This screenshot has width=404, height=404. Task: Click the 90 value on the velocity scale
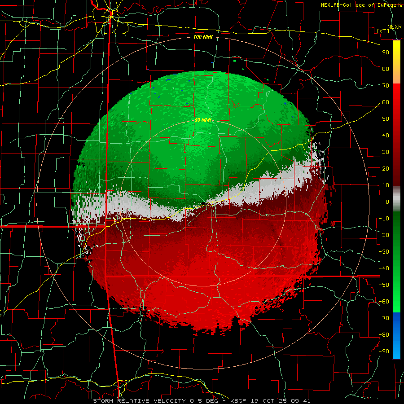(x=386, y=53)
